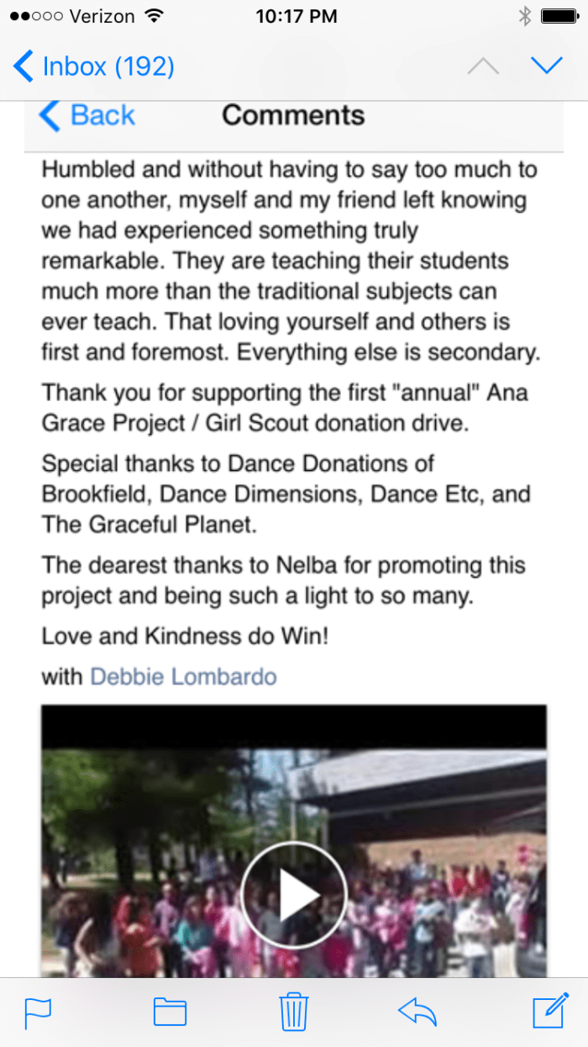
Task: Flag this email message
Action: pos(38,1011)
